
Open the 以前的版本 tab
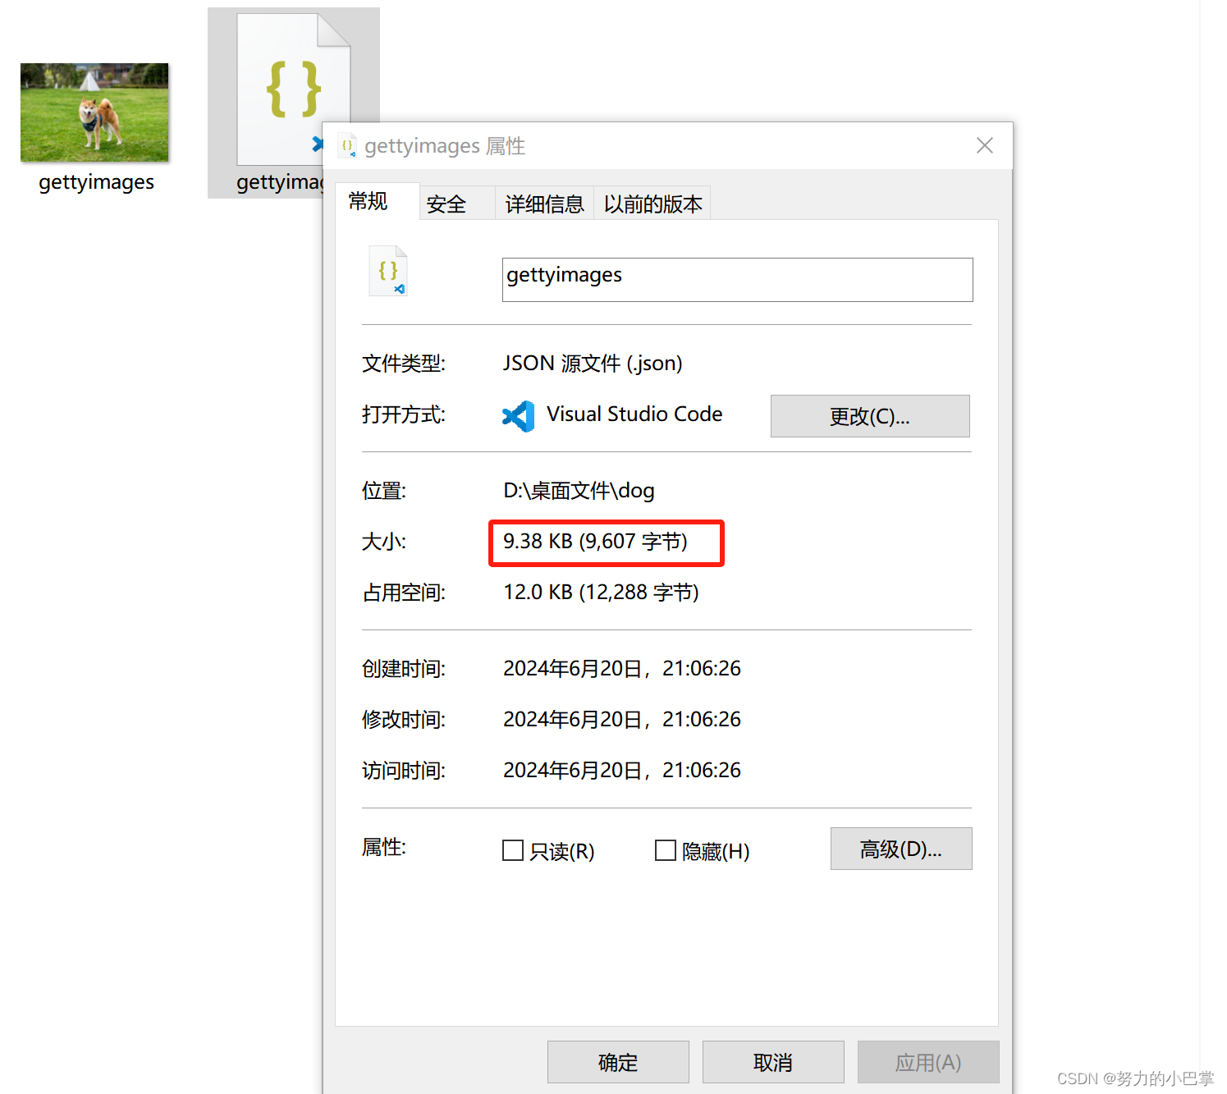tap(652, 204)
